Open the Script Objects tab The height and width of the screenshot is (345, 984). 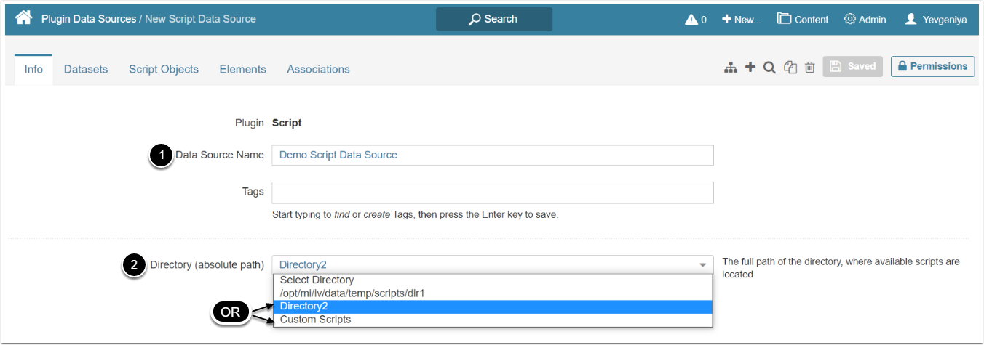point(164,69)
